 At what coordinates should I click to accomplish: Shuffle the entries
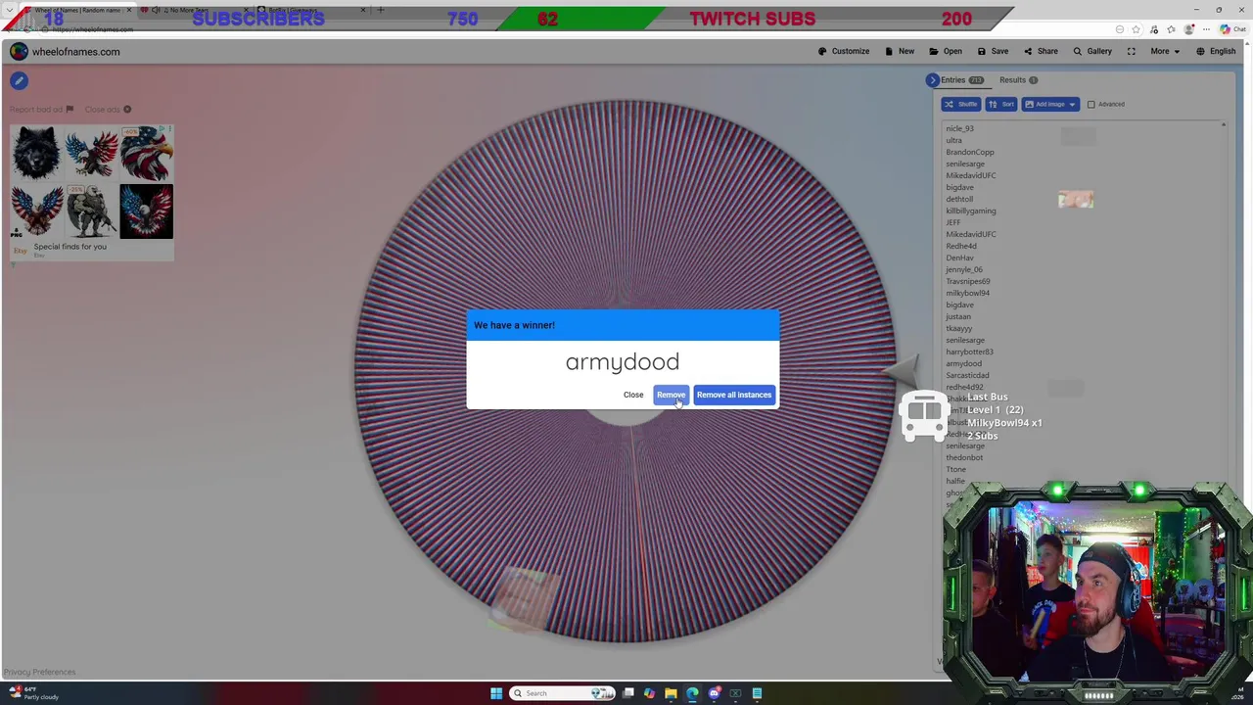point(961,104)
